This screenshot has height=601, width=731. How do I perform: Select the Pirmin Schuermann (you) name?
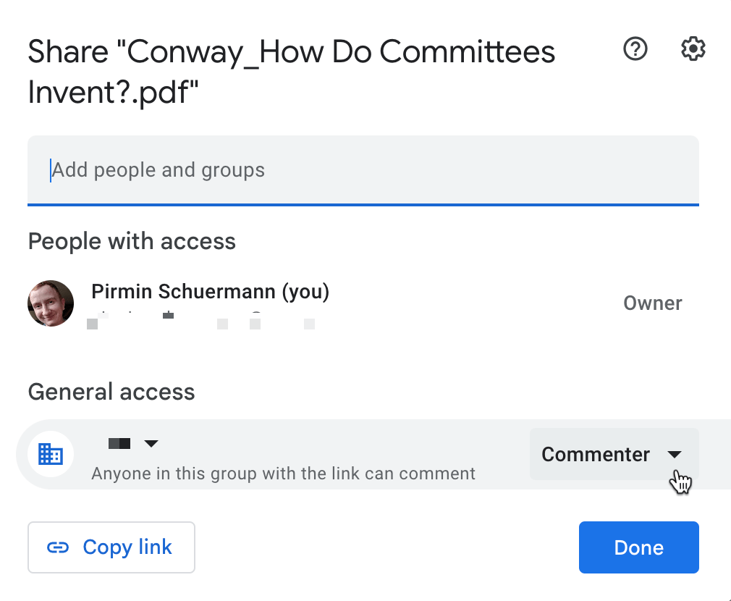[210, 292]
